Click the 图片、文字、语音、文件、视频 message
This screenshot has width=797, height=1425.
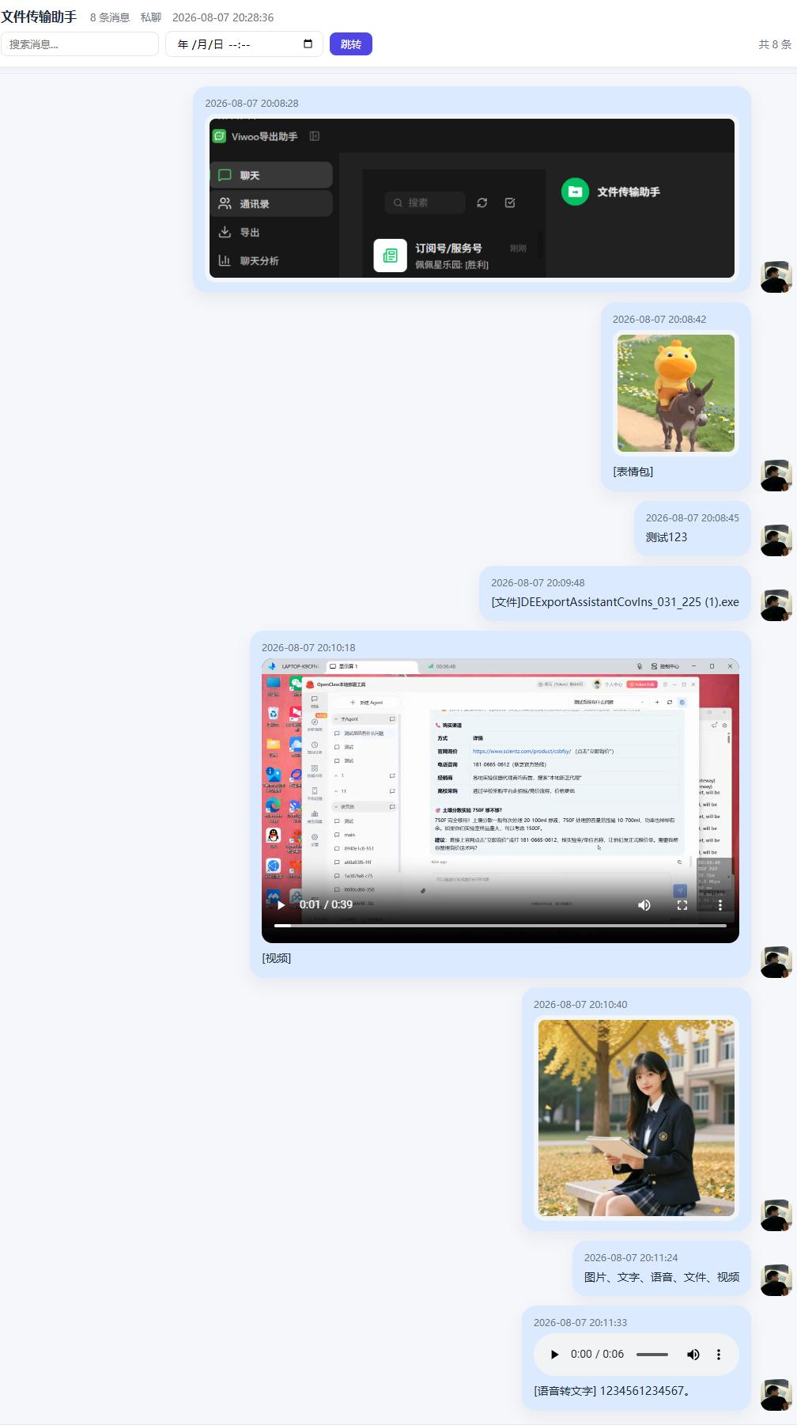pyautogui.click(x=662, y=1276)
